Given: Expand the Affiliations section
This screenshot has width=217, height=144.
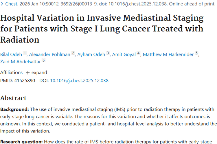Looking at the screenshot, I should [x=39, y=73].
